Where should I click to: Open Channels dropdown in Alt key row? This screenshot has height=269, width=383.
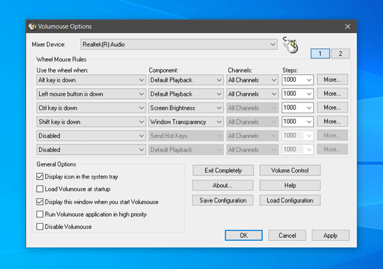[x=252, y=80]
